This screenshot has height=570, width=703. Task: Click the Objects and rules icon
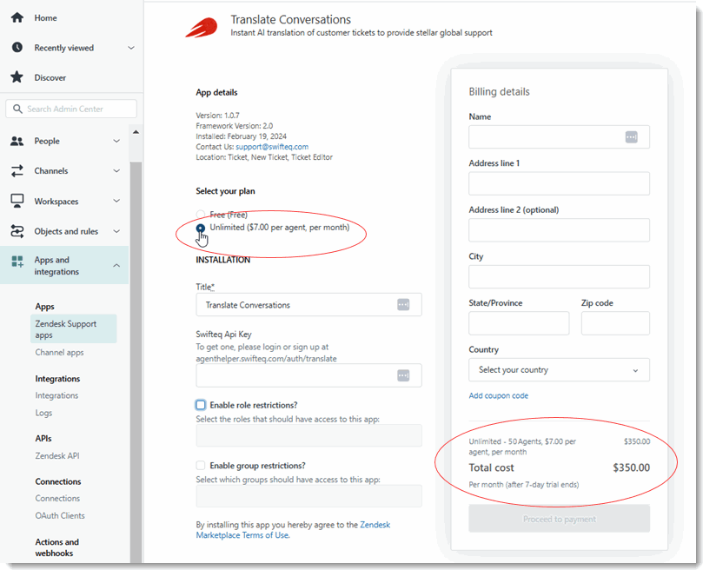tap(17, 231)
